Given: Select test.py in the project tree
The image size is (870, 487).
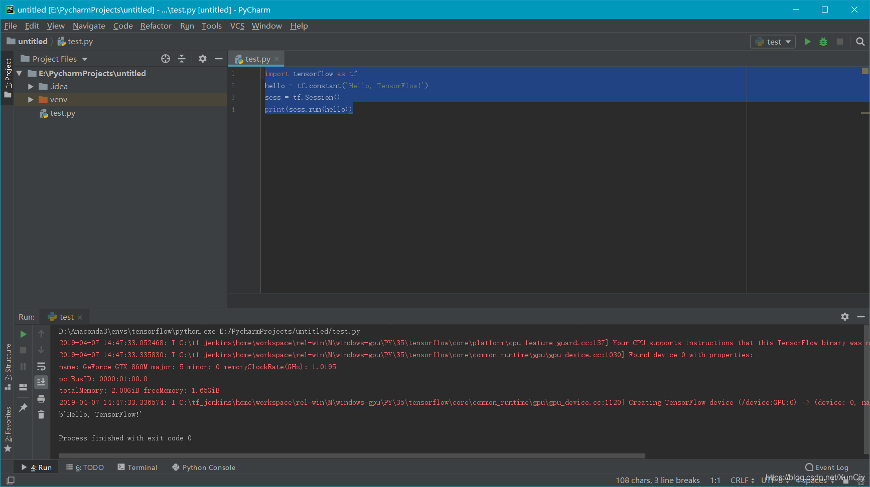Looking at the screenshot, I should [x=63, y=113].
